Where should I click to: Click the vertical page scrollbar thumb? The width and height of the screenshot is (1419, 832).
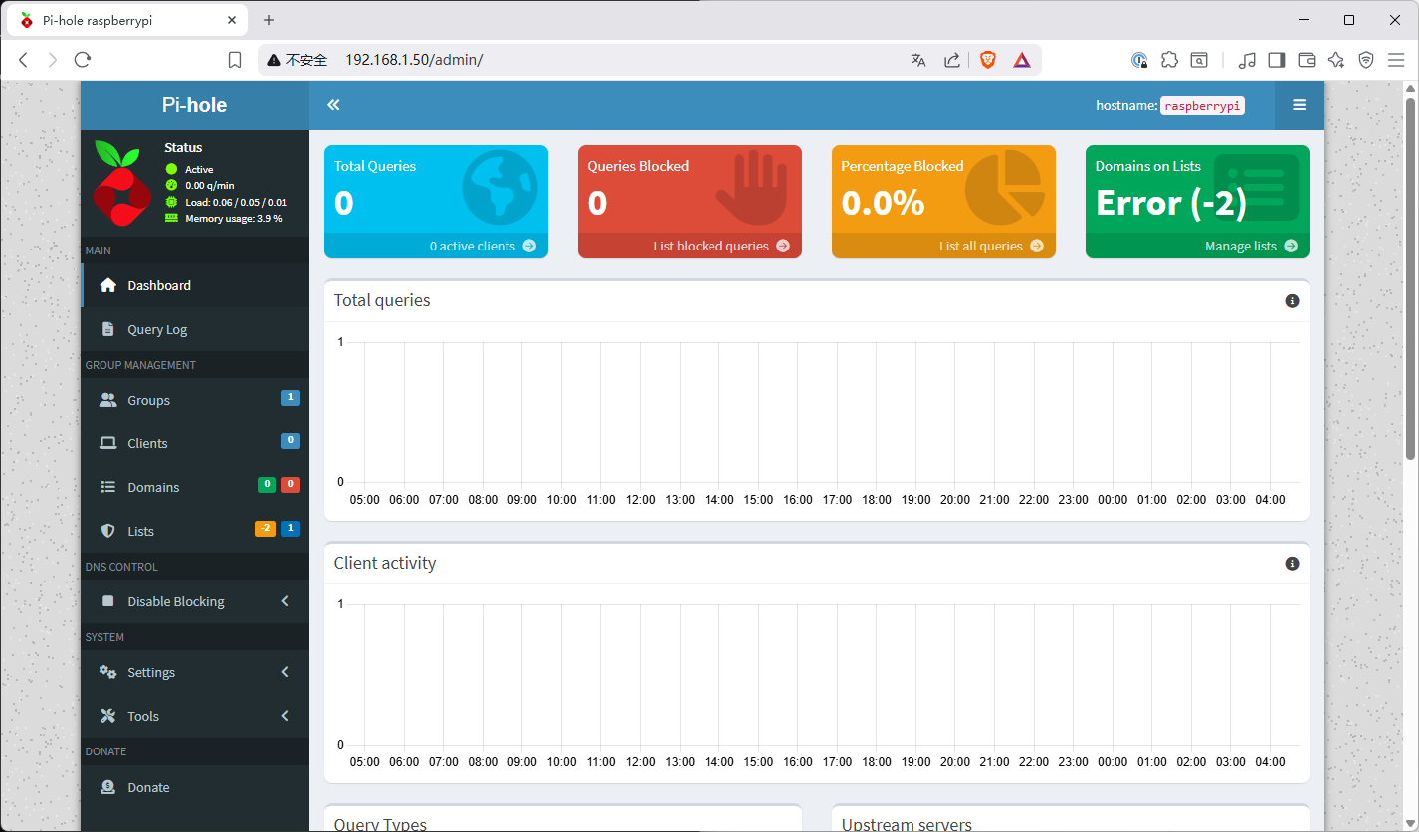[x=1410, y=278]
